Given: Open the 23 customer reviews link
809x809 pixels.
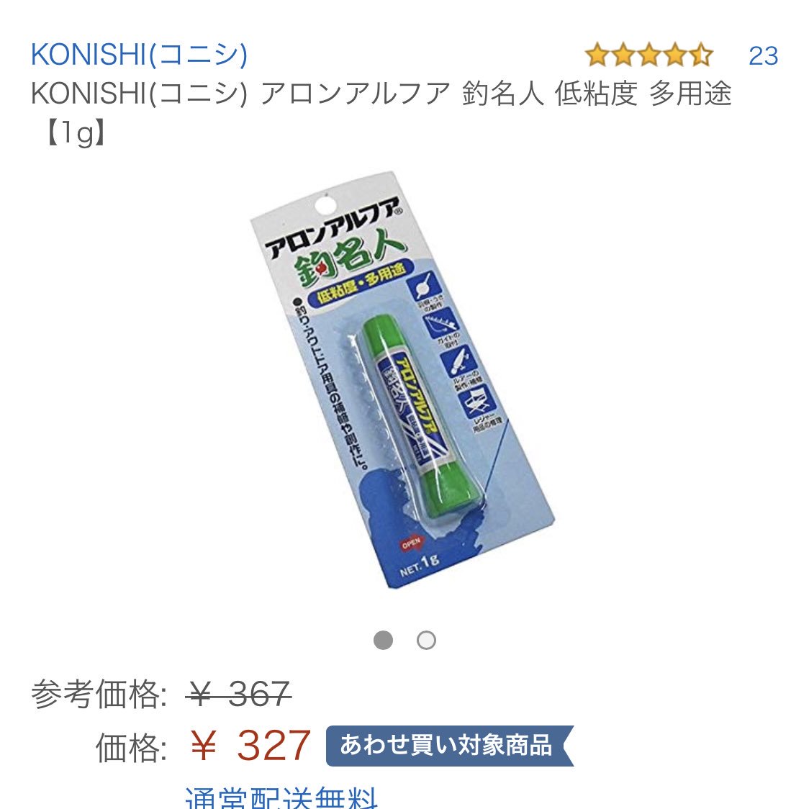Looking at the screenshot, I should coord(763,55).
